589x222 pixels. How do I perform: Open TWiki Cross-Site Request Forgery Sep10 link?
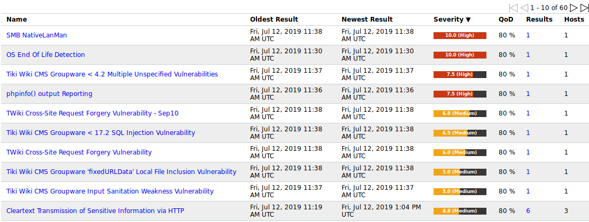[x=93, y=113]
